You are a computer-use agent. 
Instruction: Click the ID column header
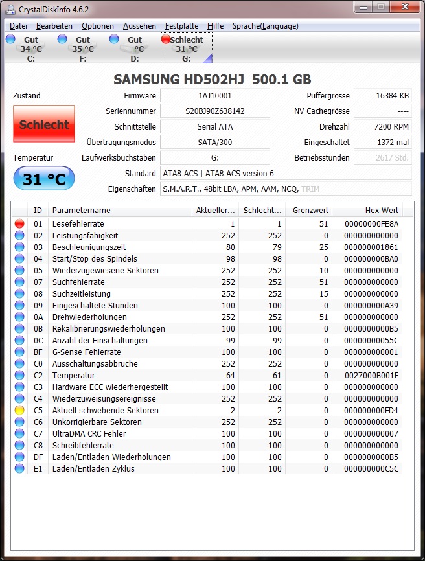38,211
